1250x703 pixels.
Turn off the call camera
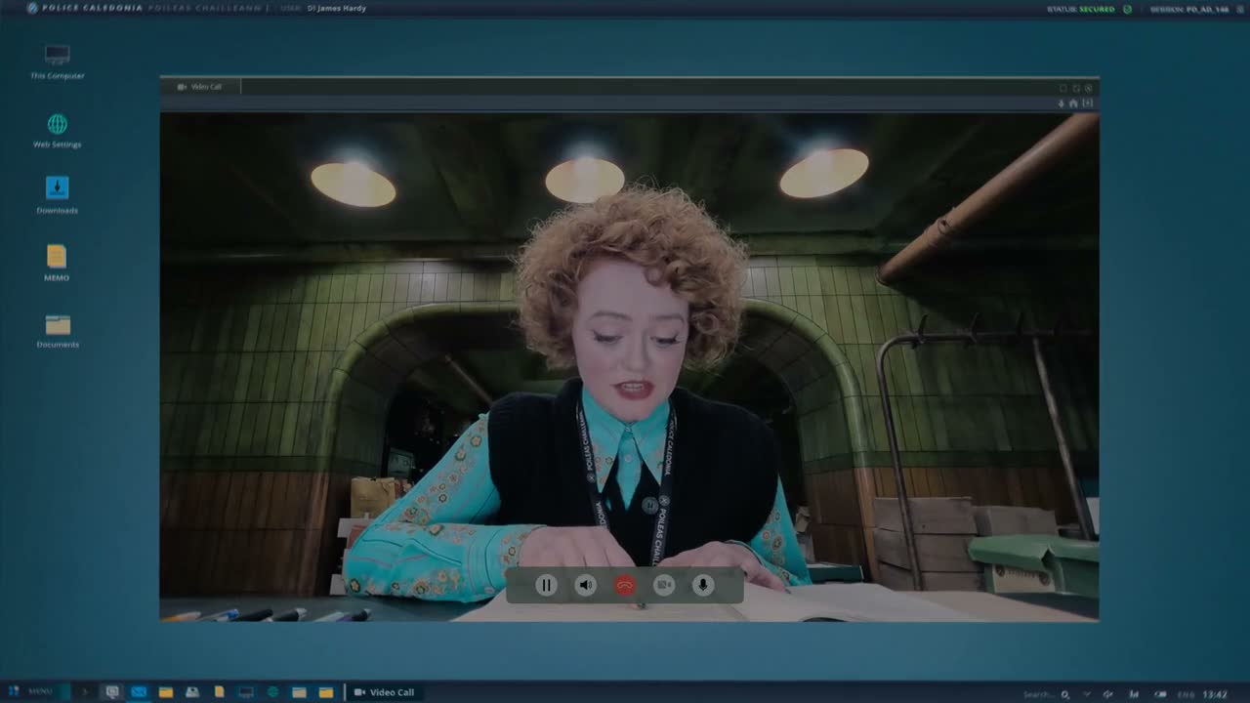(664, 585)
